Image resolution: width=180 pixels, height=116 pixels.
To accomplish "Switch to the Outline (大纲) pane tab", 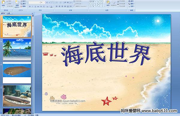I will (x=9, y=13).
